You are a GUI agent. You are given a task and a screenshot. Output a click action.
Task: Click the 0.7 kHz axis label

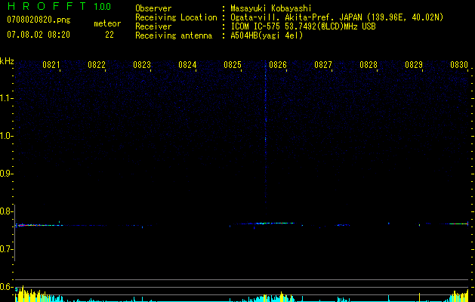click(x=6, y=249)
